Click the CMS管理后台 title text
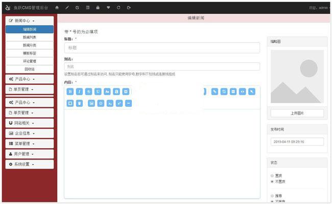Viewport: 332px width, 204px height. click(x=31, y=8)
